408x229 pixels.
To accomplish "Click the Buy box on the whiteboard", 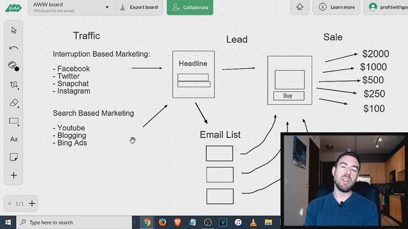I will 289,96.
